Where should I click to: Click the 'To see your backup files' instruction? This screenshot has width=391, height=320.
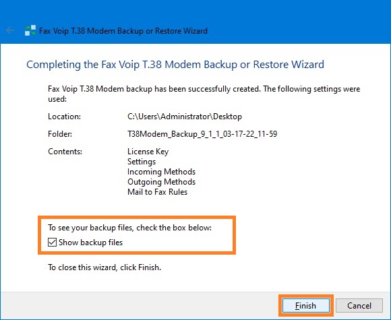129,228
